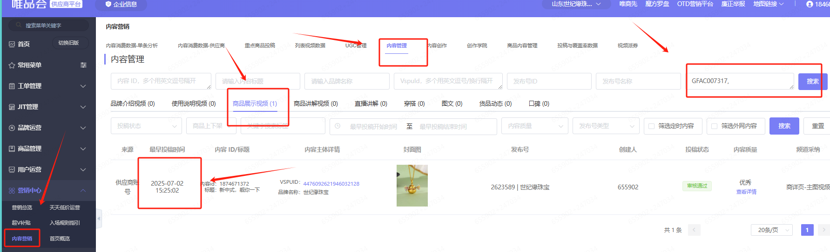The height and width of the screenshot is (252, 830).
Task: Click the necklace cover image thumbnail
Action: click(x=412, y=186)
